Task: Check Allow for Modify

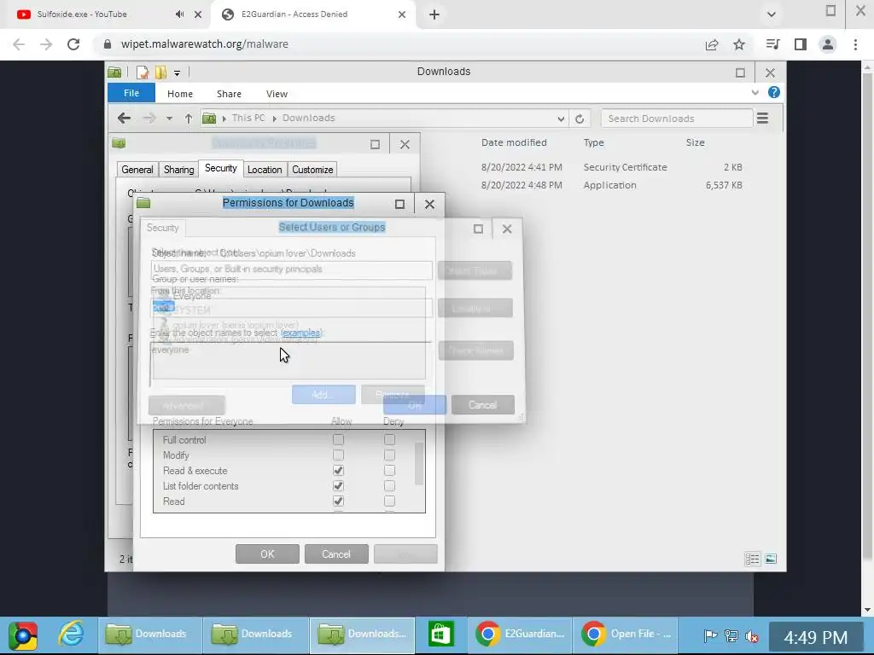Action: click(338, 455)
